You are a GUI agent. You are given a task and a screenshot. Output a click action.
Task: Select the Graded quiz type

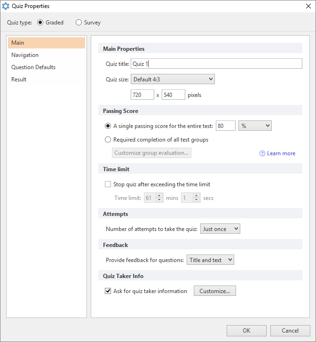click(40, 23)
